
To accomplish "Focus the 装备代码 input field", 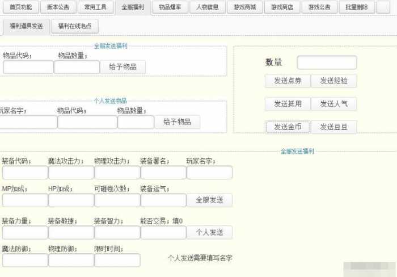I will (25, 173).
